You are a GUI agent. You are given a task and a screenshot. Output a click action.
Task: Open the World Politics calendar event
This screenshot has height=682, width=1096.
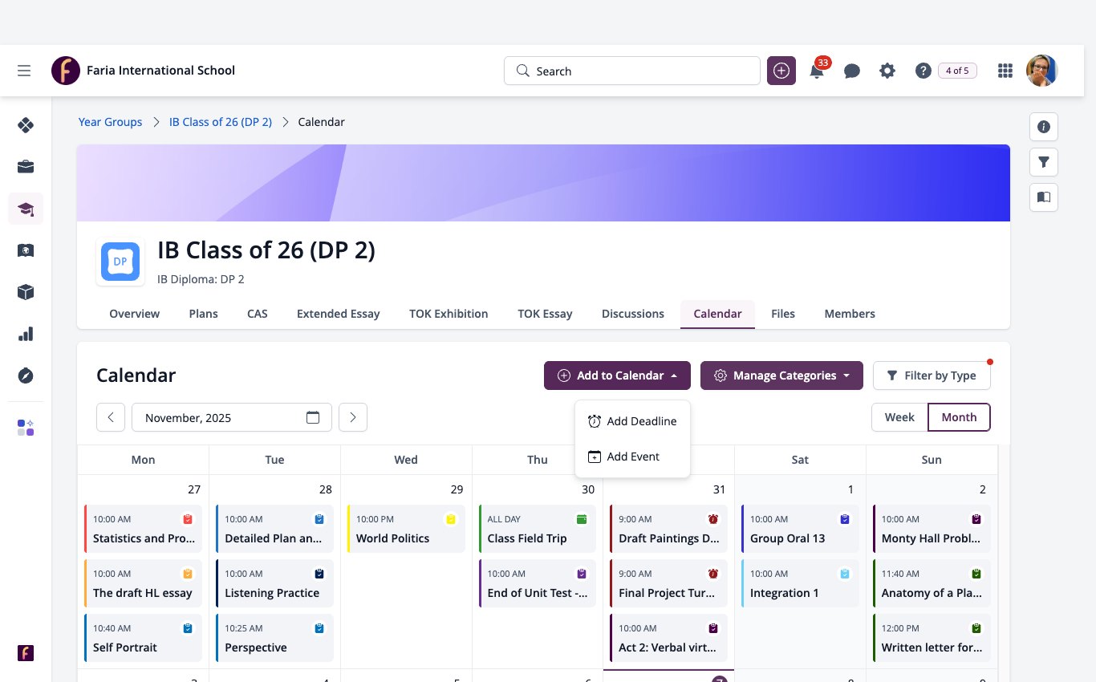coord(406,529)
